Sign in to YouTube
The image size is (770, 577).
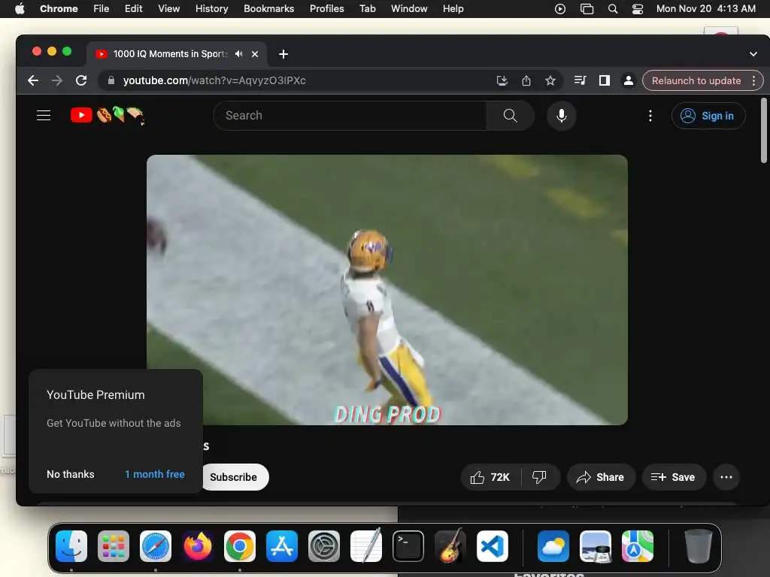[x=708, y=116]
